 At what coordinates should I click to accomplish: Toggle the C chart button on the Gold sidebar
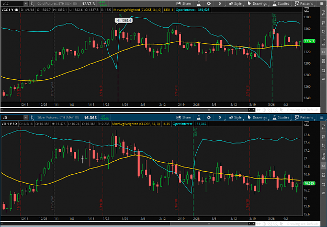pos(323,52)
